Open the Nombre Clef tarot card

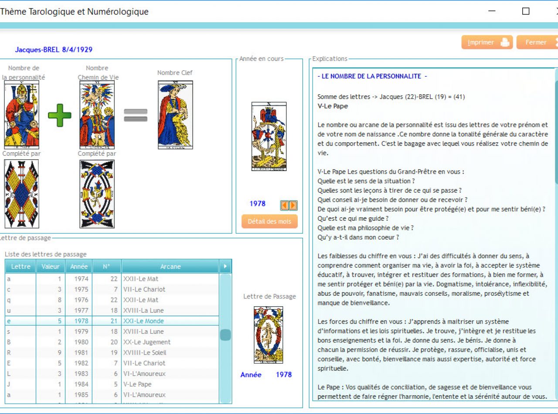[175, 115]
